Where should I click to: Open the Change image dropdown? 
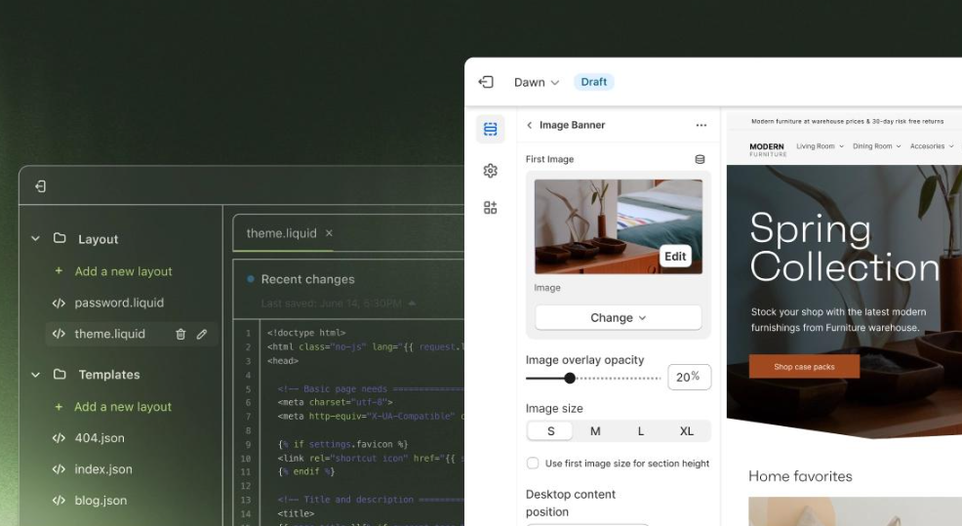619,318
